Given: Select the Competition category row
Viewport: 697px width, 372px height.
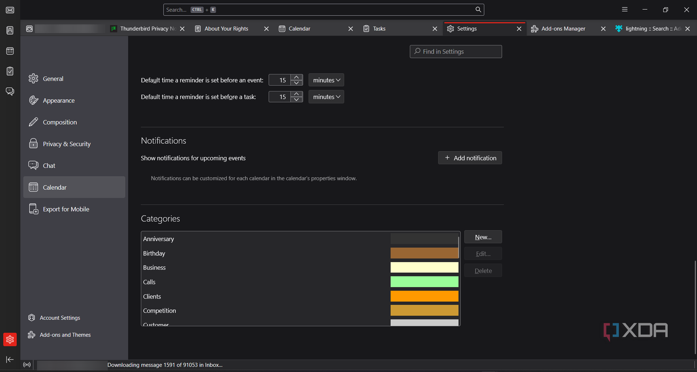Looking at the screenshot, I should pos(300,311).
